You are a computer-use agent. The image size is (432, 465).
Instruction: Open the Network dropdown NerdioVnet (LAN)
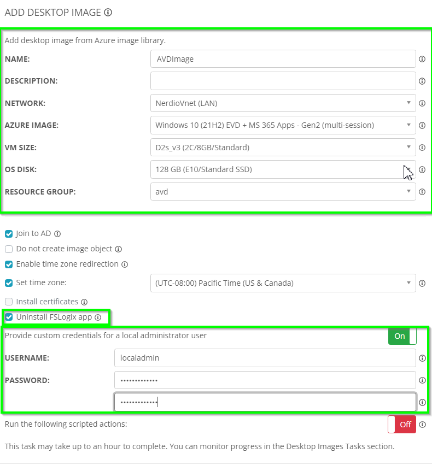(283, 103)
